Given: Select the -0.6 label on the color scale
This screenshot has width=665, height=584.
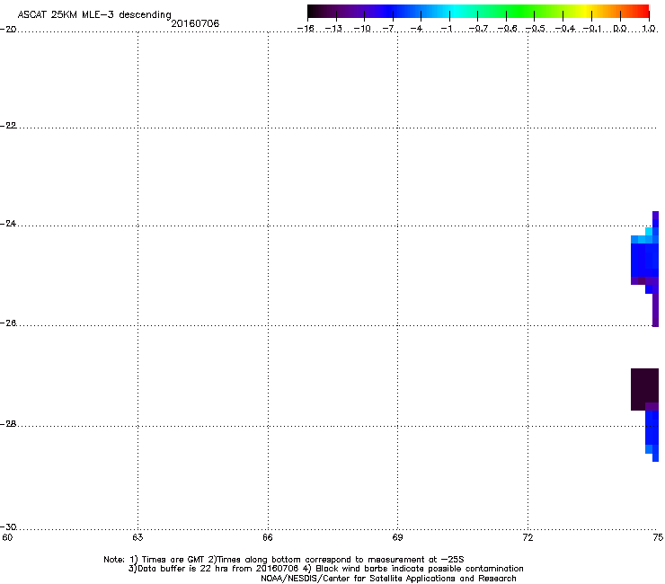Looking at the screenshot, I should [507, 29].
